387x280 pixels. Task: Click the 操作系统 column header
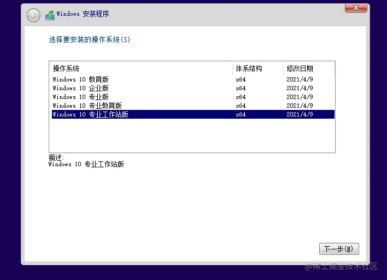click(x=142, y=68)
